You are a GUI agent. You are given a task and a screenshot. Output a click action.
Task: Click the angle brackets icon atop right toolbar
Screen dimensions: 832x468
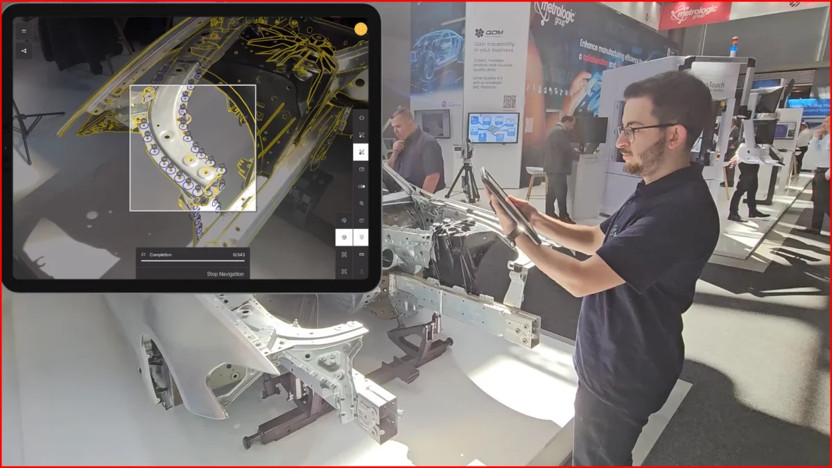point(361,118)
